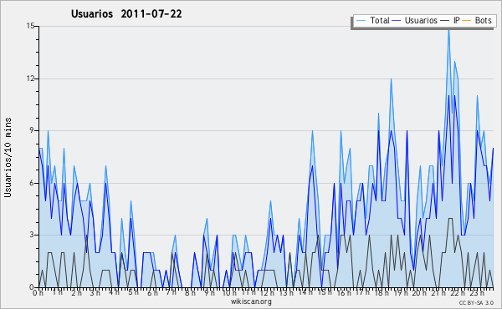Click the x-axis label '14 h'
This screenshot has width=502, height=309.
[305, 292]
